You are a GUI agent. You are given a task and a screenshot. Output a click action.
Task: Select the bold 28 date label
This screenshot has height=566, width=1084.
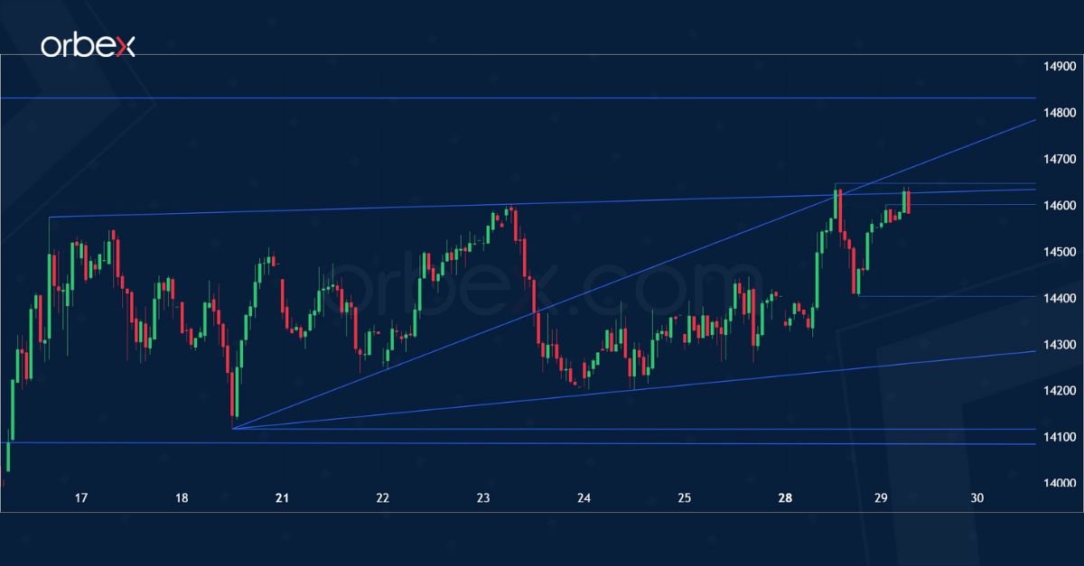[x=783, y=497]
